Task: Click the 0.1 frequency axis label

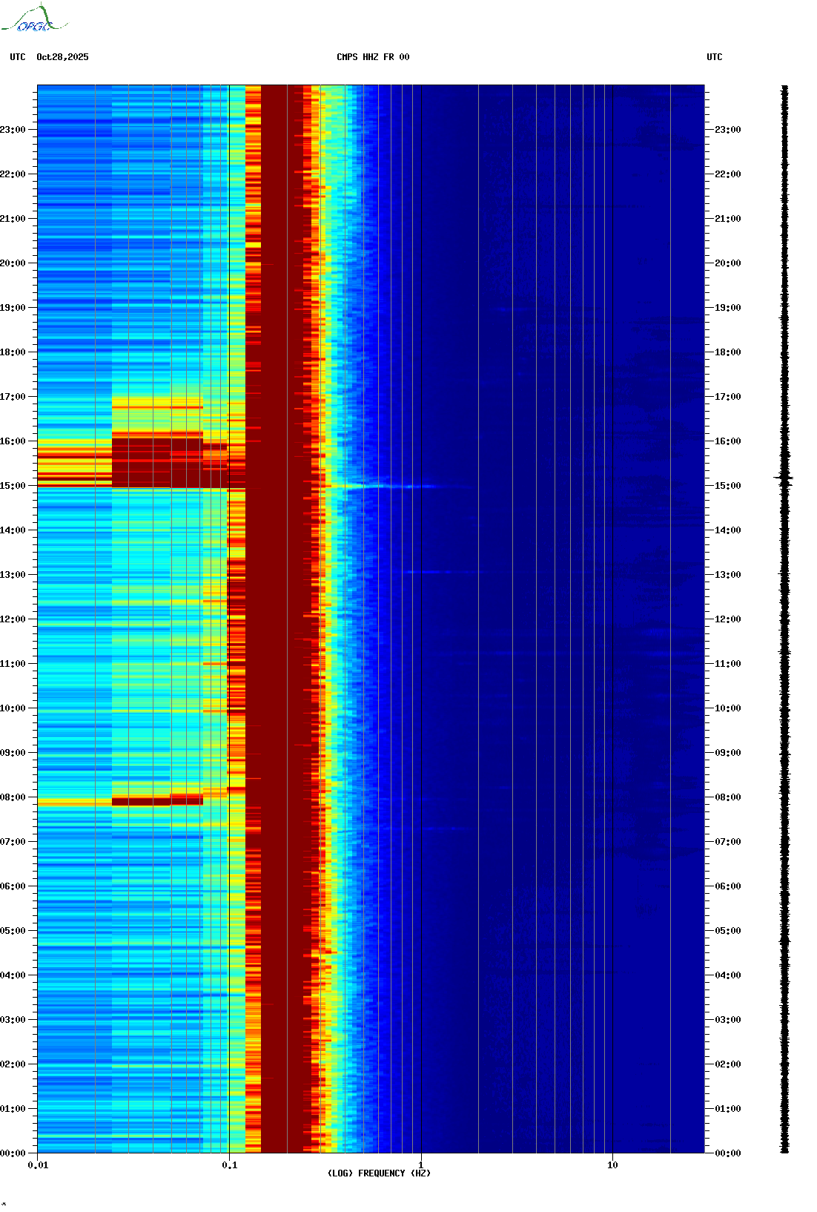Action: click(x=230, y=1165)
